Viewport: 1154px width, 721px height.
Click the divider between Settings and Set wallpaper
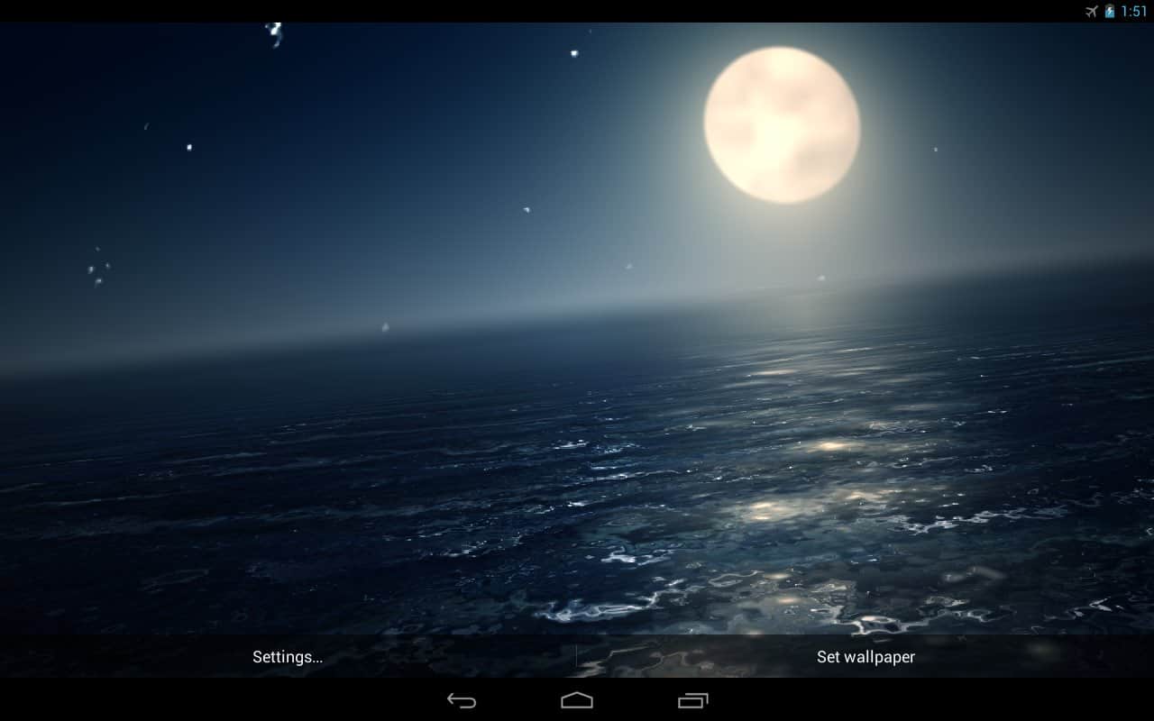tap(576, 656)
